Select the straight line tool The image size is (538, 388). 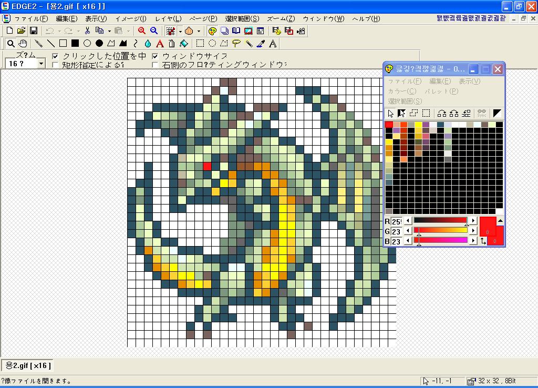click(51, 43)
